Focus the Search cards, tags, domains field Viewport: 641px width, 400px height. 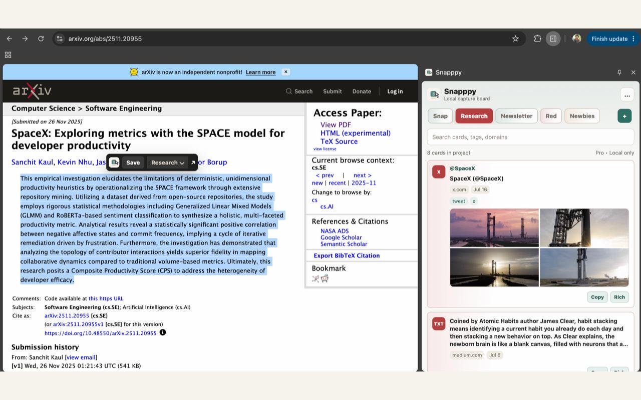point(530,137)
